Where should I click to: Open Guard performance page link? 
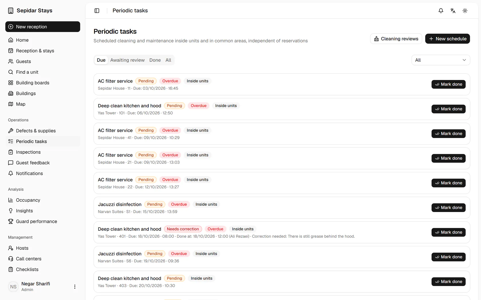43,221
